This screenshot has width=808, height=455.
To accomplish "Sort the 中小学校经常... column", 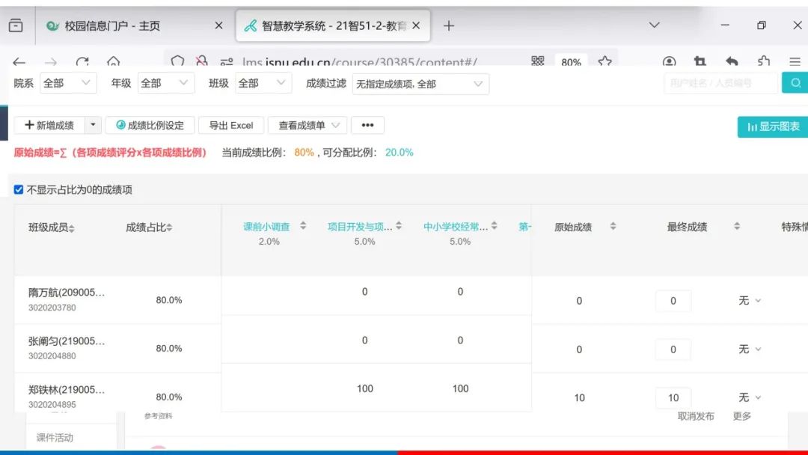I will coord(495,226).
